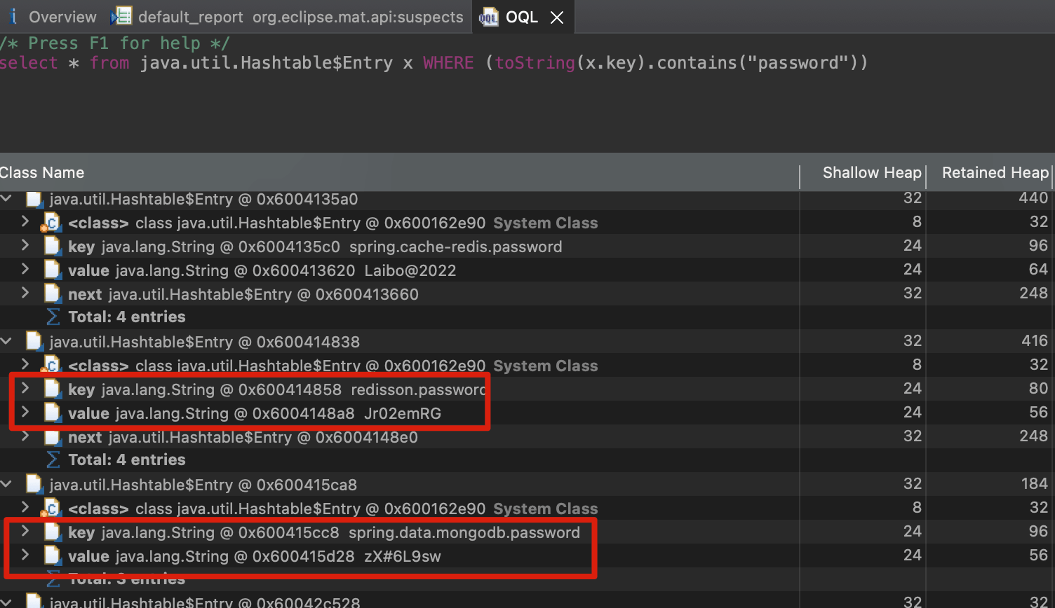Screen dimensions: 1055x608
Task: Click the icon of next entry 0x600413660
Action: (x=53, y=294)
